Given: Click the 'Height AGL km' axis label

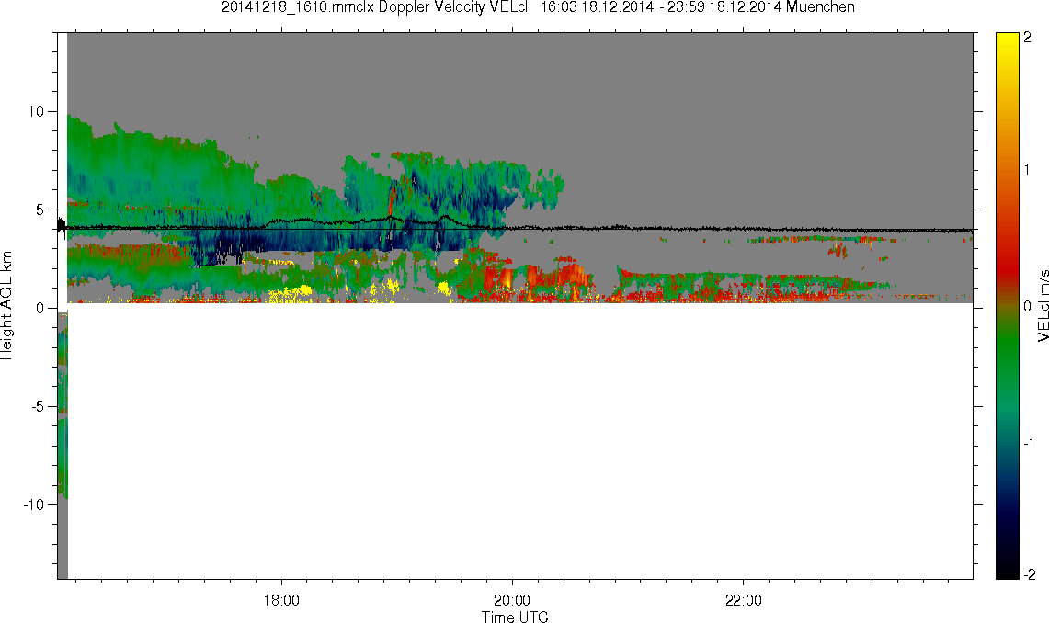Looking at the screenshot, I should (x=6, y=305).
